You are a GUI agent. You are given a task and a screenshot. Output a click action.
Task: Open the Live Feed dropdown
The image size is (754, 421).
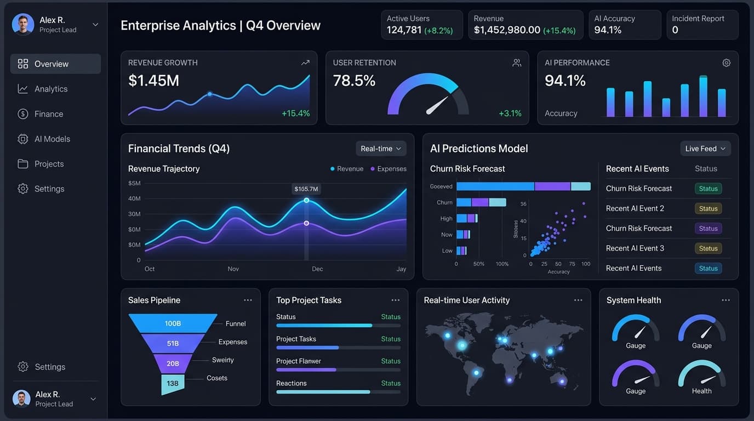tap(705, 149)
